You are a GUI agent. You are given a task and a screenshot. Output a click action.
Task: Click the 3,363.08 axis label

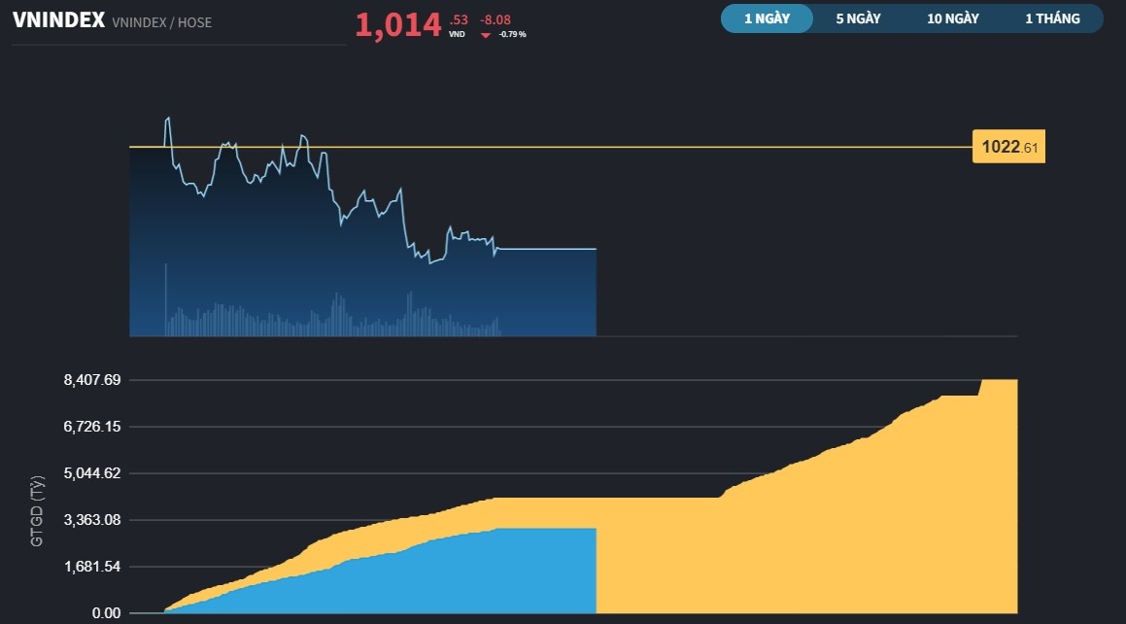click(92, 520)
